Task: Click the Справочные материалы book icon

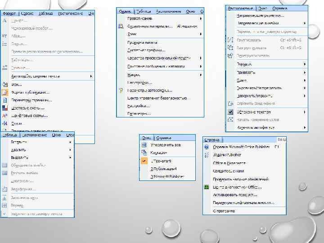Action: (121, 26)
